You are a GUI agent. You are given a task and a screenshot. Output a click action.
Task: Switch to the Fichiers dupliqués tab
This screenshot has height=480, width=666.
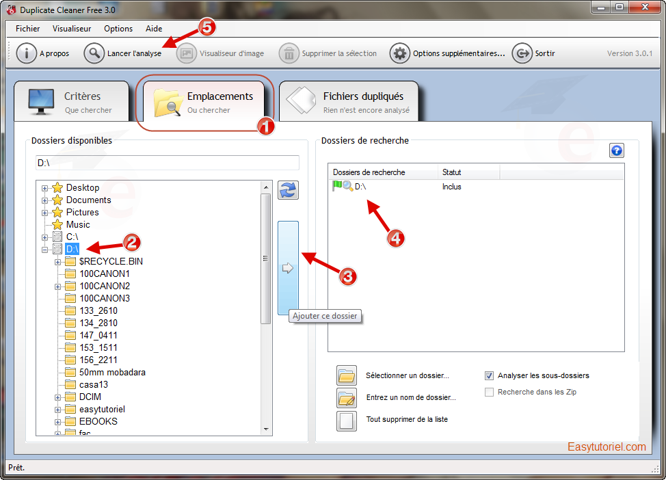pos(349,102)
